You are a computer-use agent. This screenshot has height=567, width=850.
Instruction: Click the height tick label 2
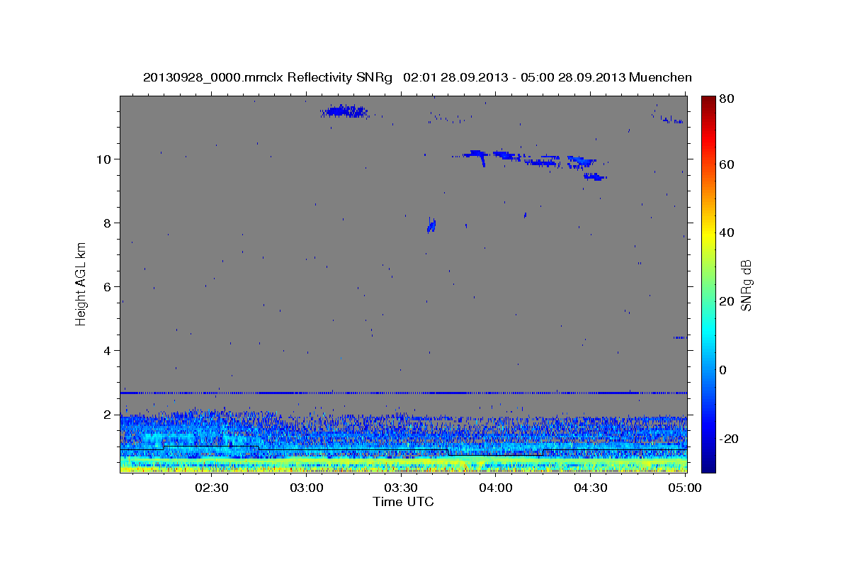point(108,415)
